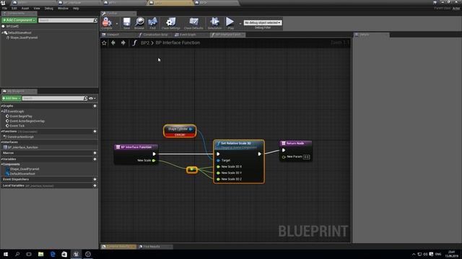The width and height of the screenshot is (462, 259).
Task: Click New Scale 3D X input pin
Action: tap(218, 166)
